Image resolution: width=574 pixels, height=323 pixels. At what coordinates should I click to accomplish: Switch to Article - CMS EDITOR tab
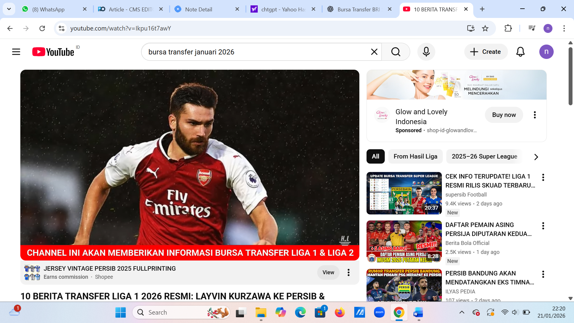(130, 9)
